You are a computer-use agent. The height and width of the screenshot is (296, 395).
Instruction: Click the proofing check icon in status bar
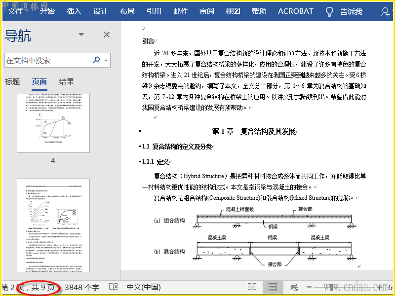114,287
